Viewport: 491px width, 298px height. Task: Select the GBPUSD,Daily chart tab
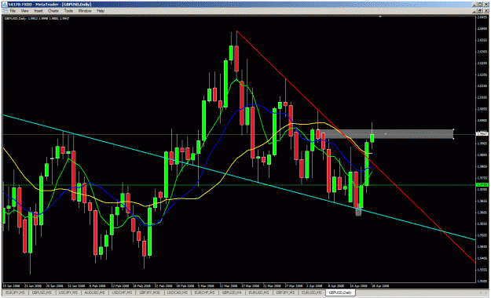pos(340,293)
